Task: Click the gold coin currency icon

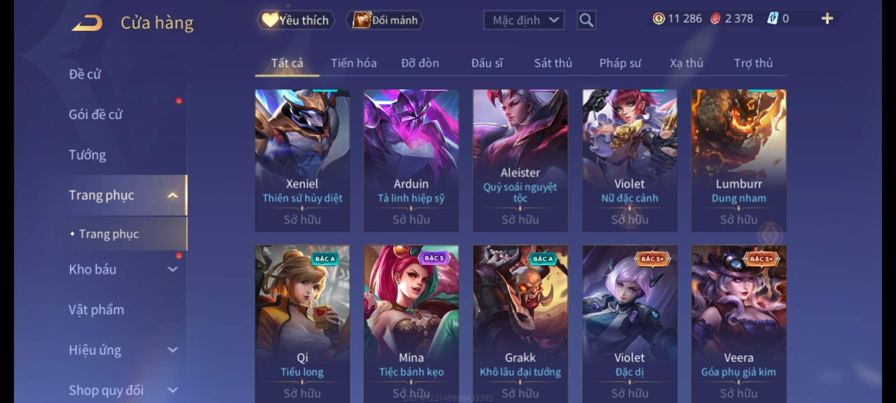Action: point(659,19)
